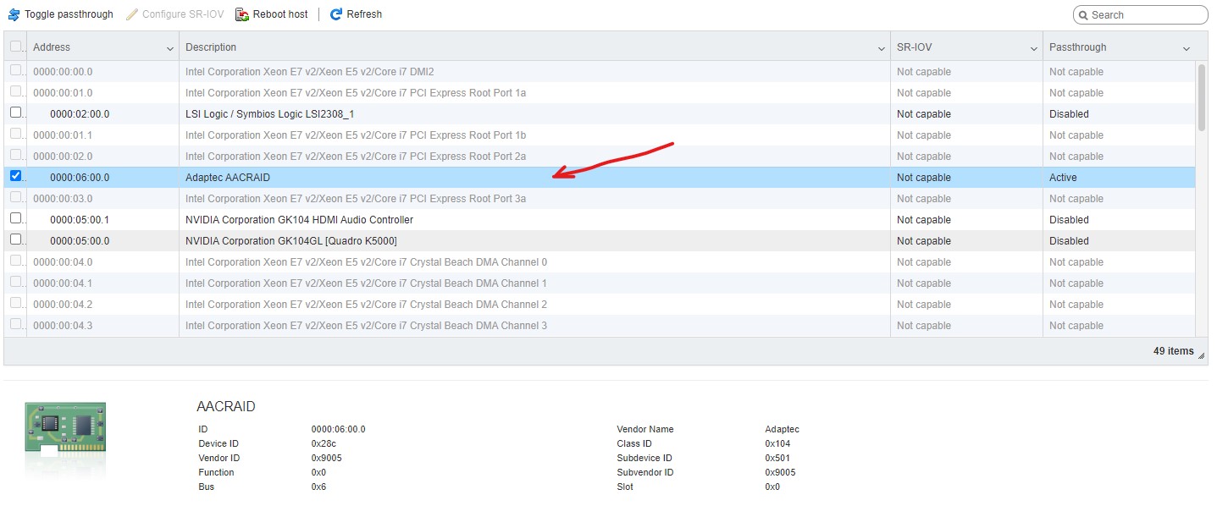This screenshot has height=517, width=1217.
Task: Click the Configure SR-IOV pencil icon
Action: tap(132, 14)
